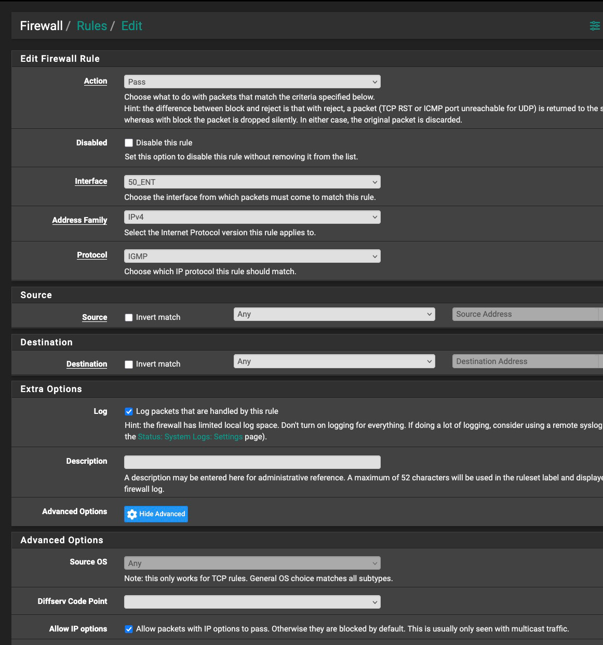Screen dimensions: 603x645
Task: Check the Disable this rule checkbox
Action: (x=129, y=143)
